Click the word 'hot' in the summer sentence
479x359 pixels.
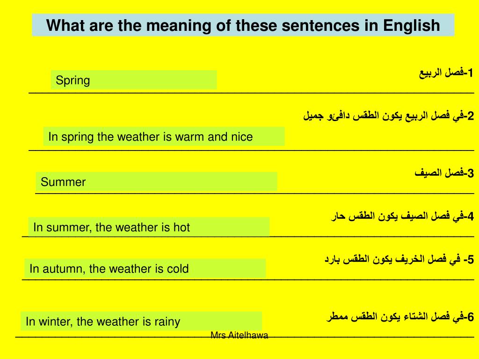click(x=181, y=227)
